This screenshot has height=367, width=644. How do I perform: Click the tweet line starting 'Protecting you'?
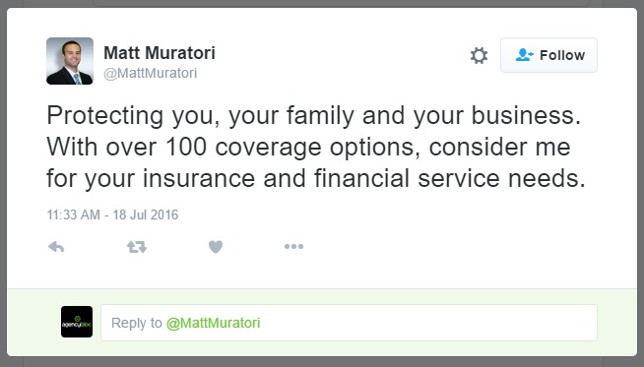coord(314,115)
